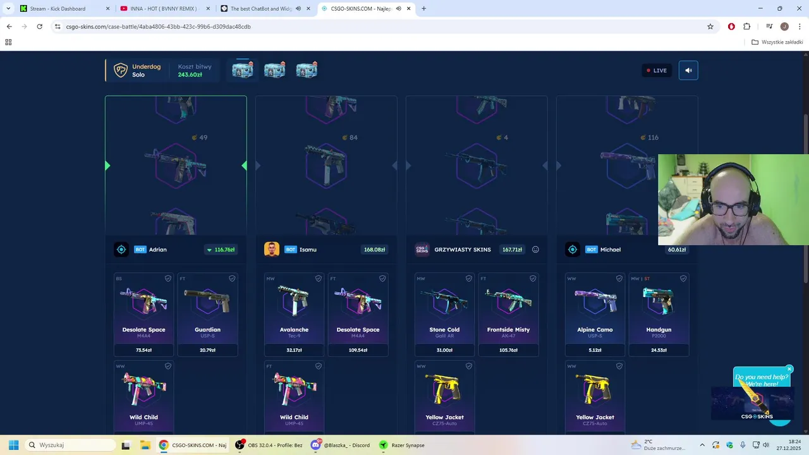Click GRZYWIASTY SKINS total 167.71zł
809x455 pixels.
pyautogui.click(x=512, y=250)
